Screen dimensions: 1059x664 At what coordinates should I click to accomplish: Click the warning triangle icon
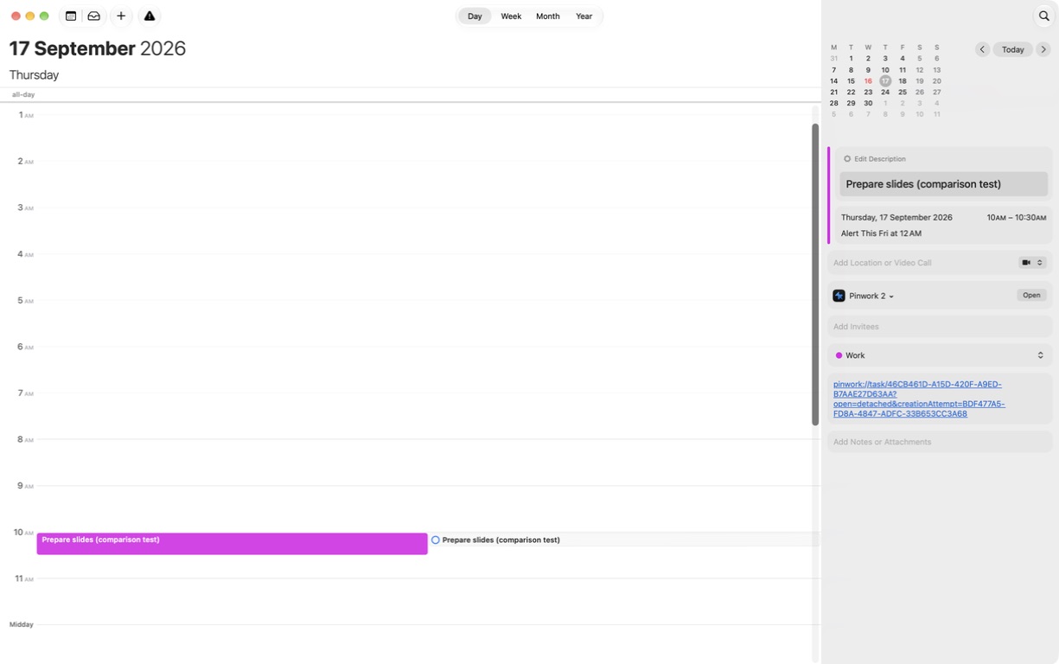150,16
